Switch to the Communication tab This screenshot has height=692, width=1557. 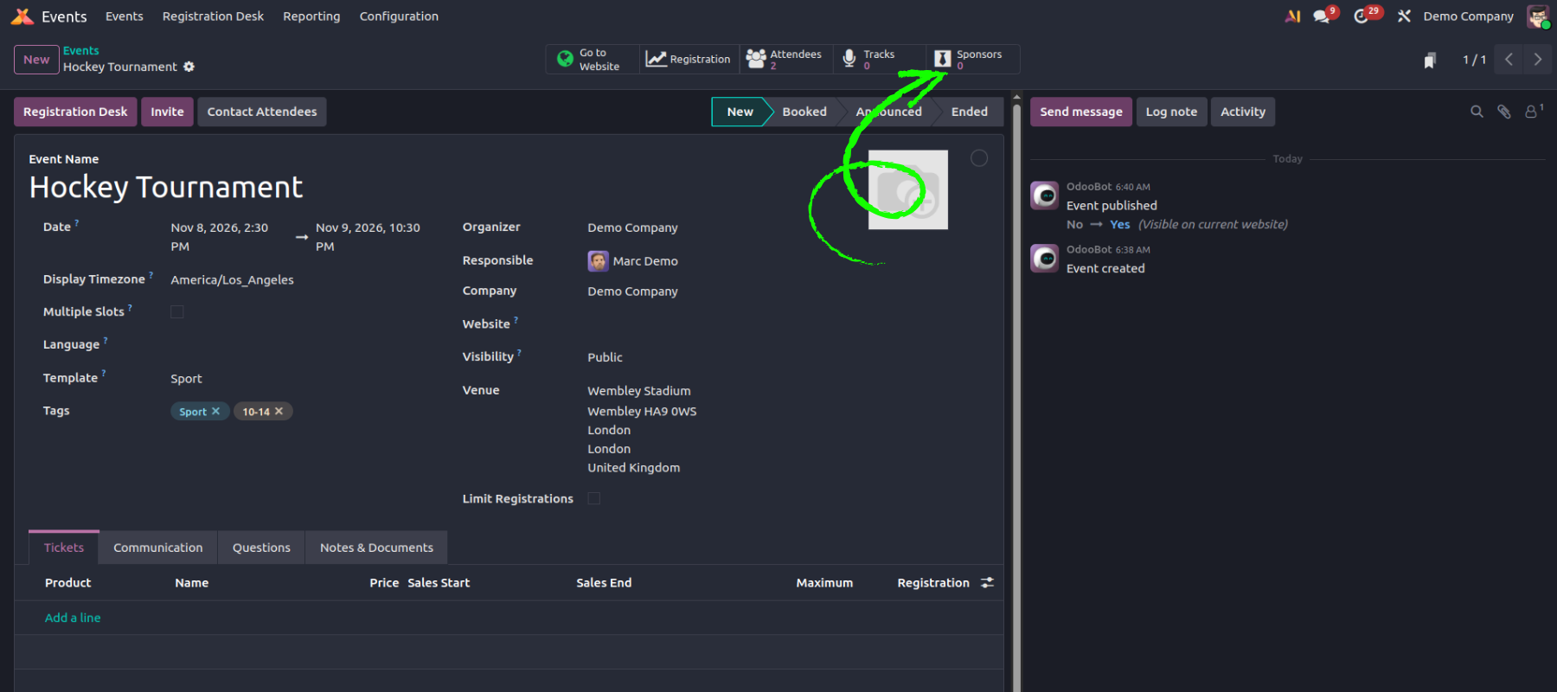158,548
